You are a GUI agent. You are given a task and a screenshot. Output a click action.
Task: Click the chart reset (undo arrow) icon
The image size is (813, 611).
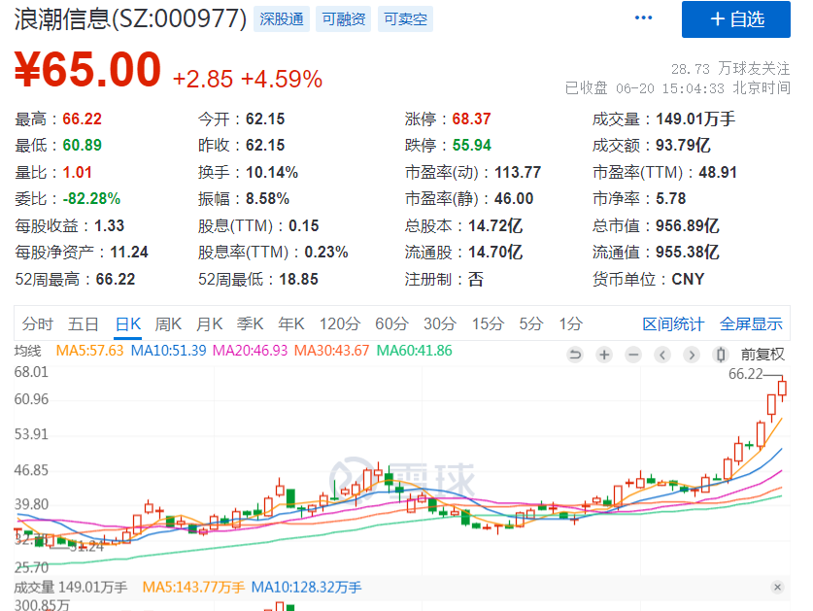(575, 355)
